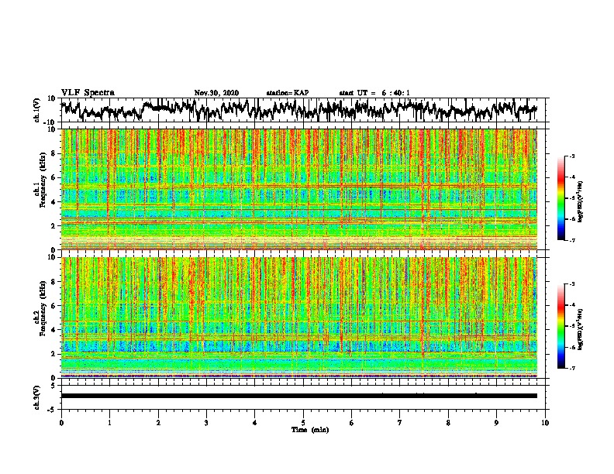
Task: Click the "-7" label on ch.1 colorbar
Action: [x=571, y=240]
